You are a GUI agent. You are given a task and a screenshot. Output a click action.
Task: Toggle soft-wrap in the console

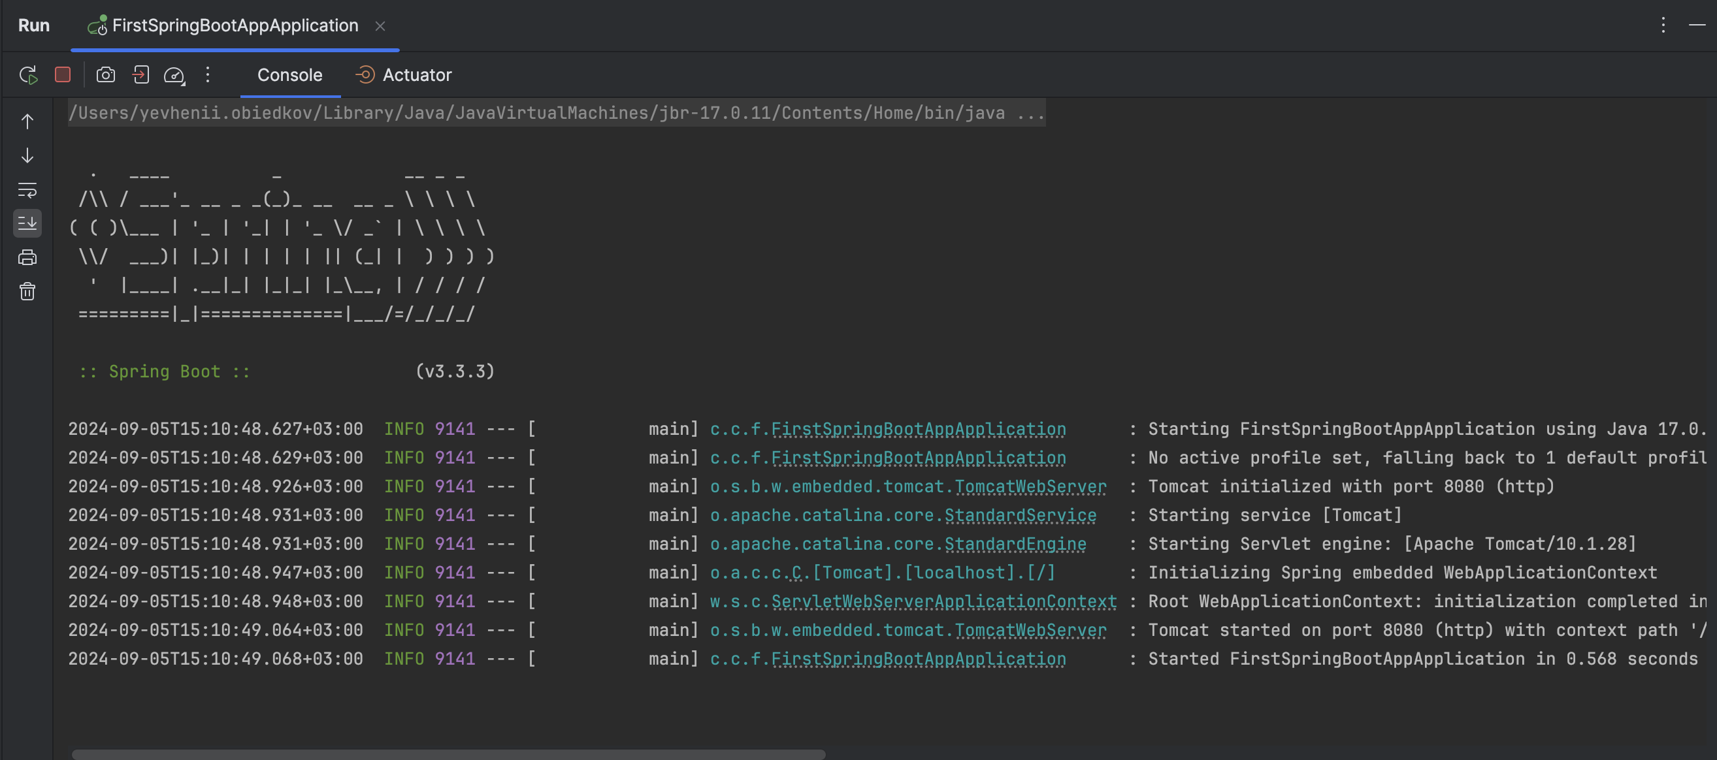click(x=27, y=190)
